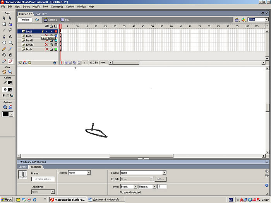271x203 pixels.
Task: Open the Modify menu
Action: coord(36,7)
